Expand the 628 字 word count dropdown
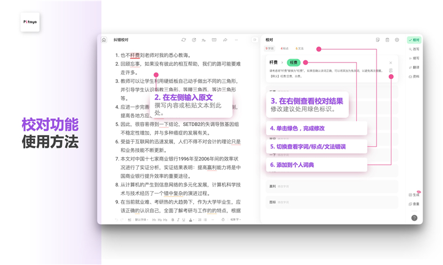This screenshot has width=443, height=265. (x=234, y=220)
